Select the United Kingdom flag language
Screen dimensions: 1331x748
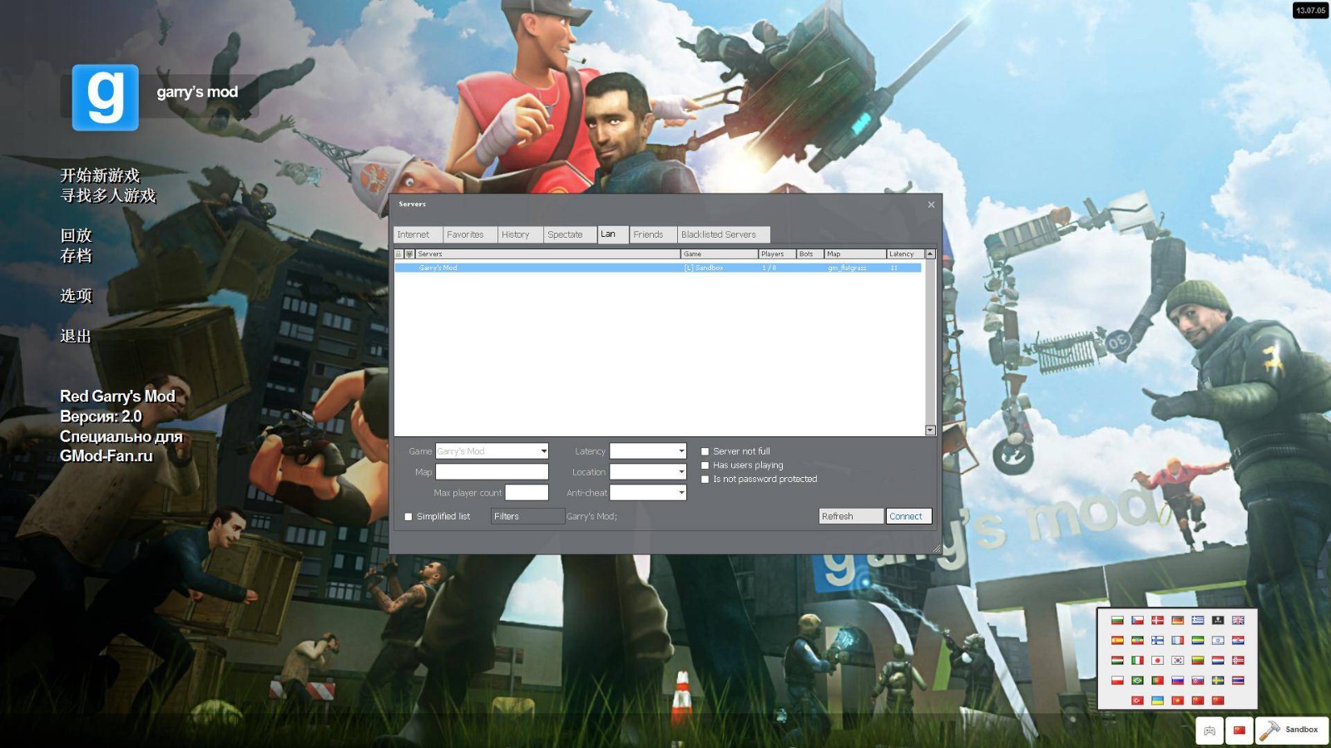[1238, 620]
